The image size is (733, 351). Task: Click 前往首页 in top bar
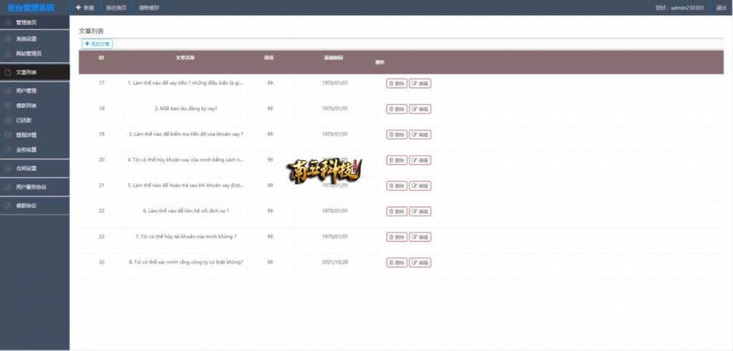pyautogui.click(x=116, y=8)
